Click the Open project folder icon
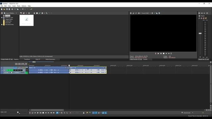This screenshot has width=212, height=119. [x=4, y=9]
